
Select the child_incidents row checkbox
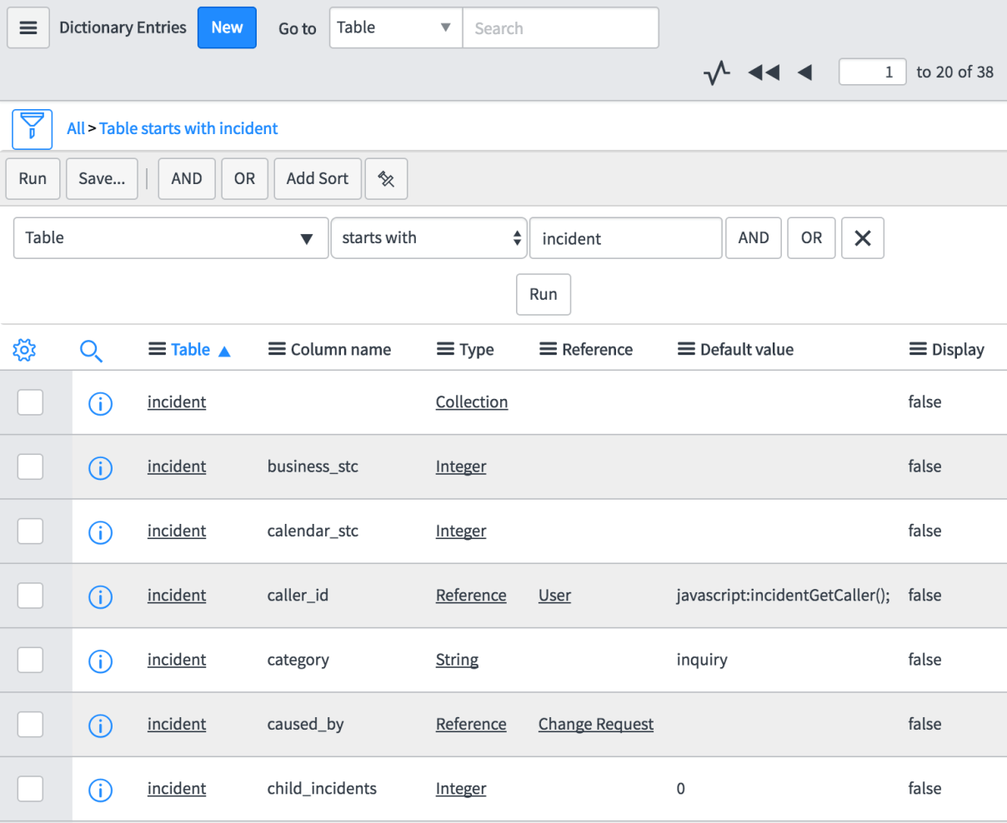[30, 789]
